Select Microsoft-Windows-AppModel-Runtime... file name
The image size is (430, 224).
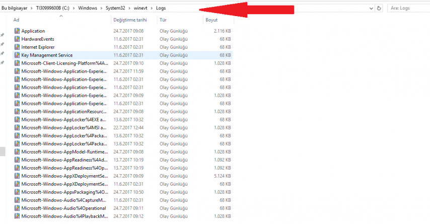65,152
